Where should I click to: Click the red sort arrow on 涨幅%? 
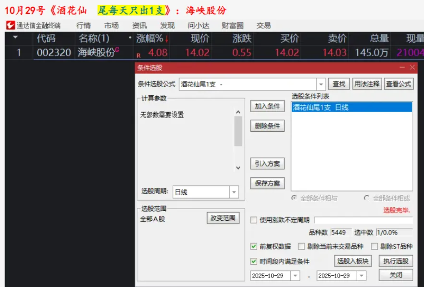coord(167,40)
